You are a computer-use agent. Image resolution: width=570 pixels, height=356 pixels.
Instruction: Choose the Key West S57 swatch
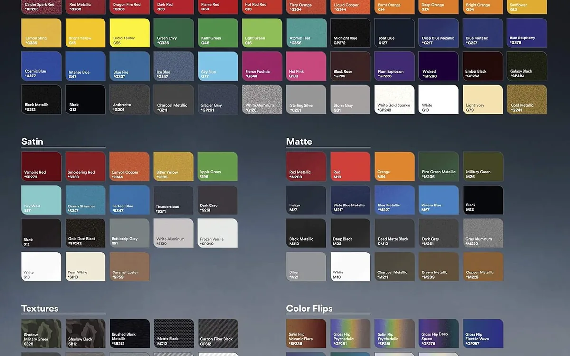point(41,200)
